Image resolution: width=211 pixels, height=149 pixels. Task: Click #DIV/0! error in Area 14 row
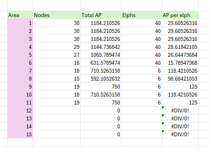pyautogui.click(x=180, y=126)
